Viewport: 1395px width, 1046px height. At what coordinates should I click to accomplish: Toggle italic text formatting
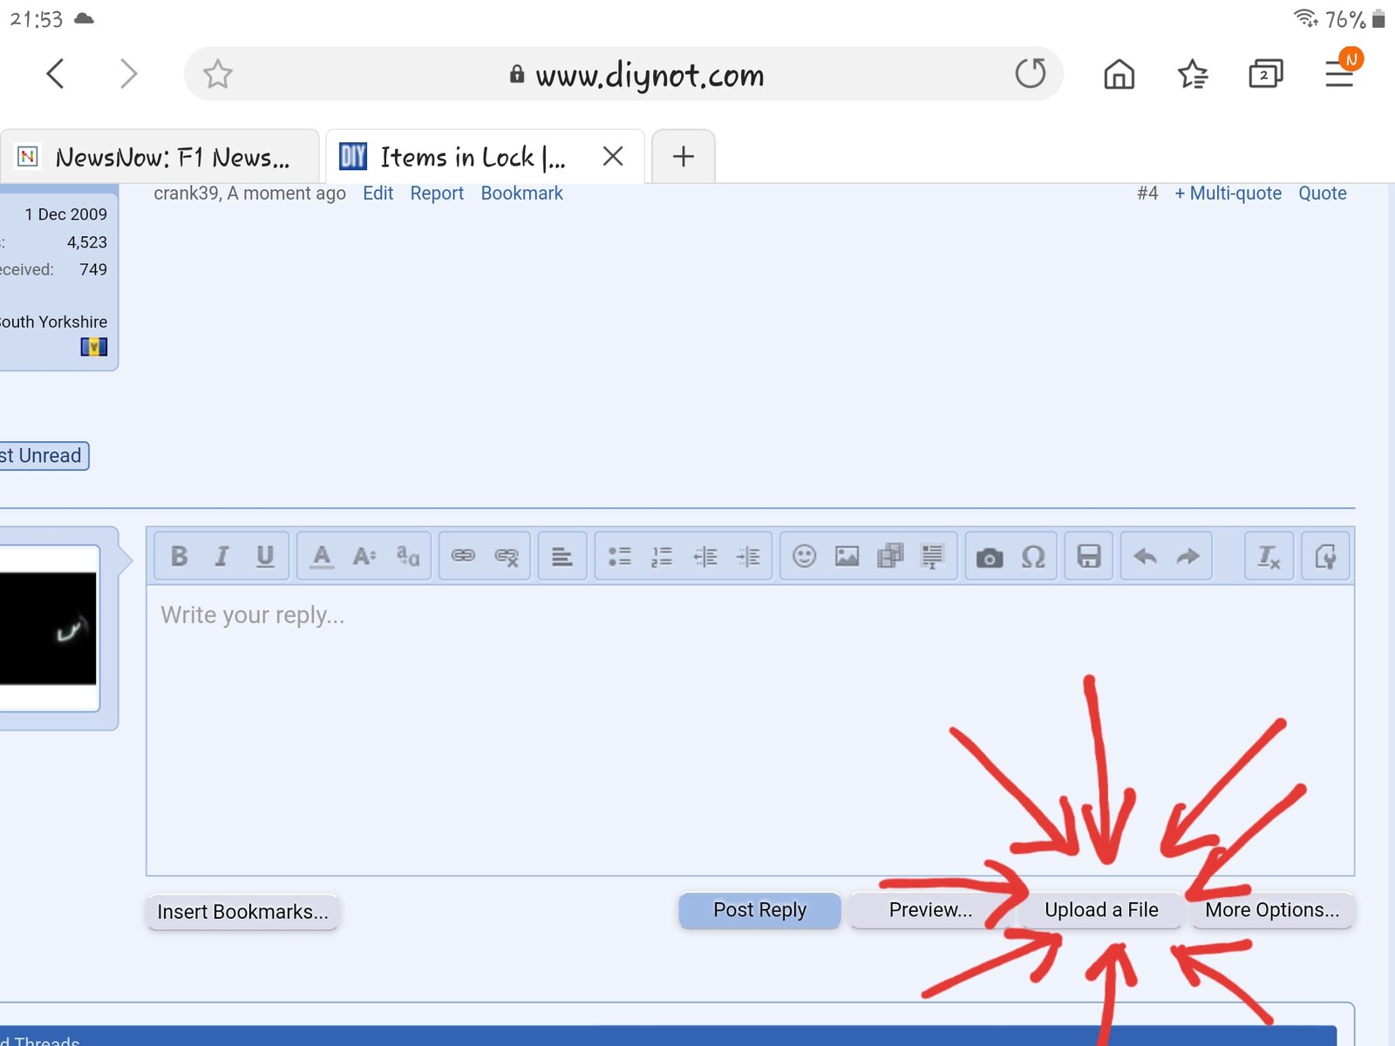[222, 556]
